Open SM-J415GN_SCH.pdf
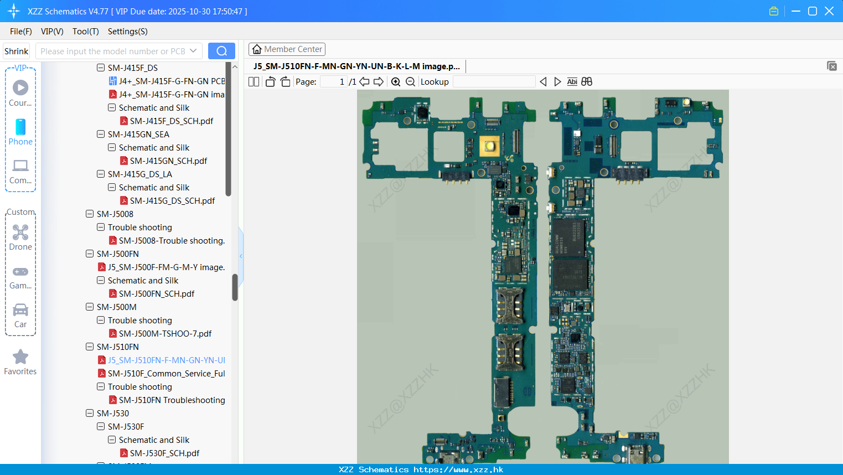Viewport: 843px width, 475px height. [163, 161]
